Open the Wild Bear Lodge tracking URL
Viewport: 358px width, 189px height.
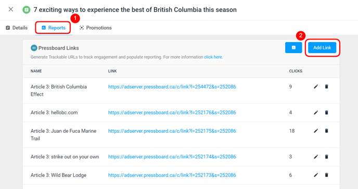[172, 175]
